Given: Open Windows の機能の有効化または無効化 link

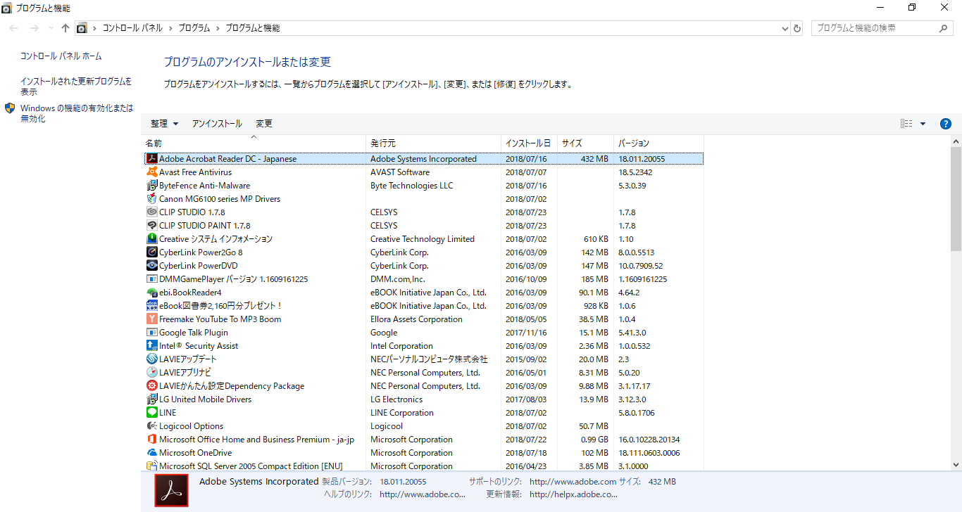Looking at the screenshot, I should click(77, 113).
